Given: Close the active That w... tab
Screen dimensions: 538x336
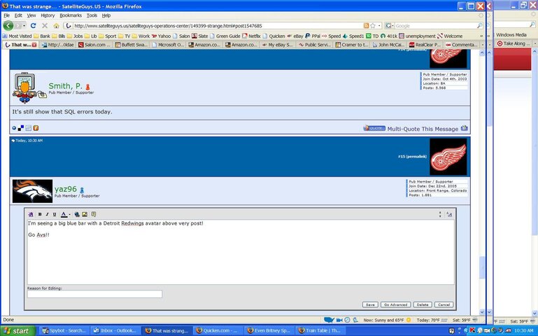Looking at the screenshot, I should pyautogui.click(x=34, y=45).
